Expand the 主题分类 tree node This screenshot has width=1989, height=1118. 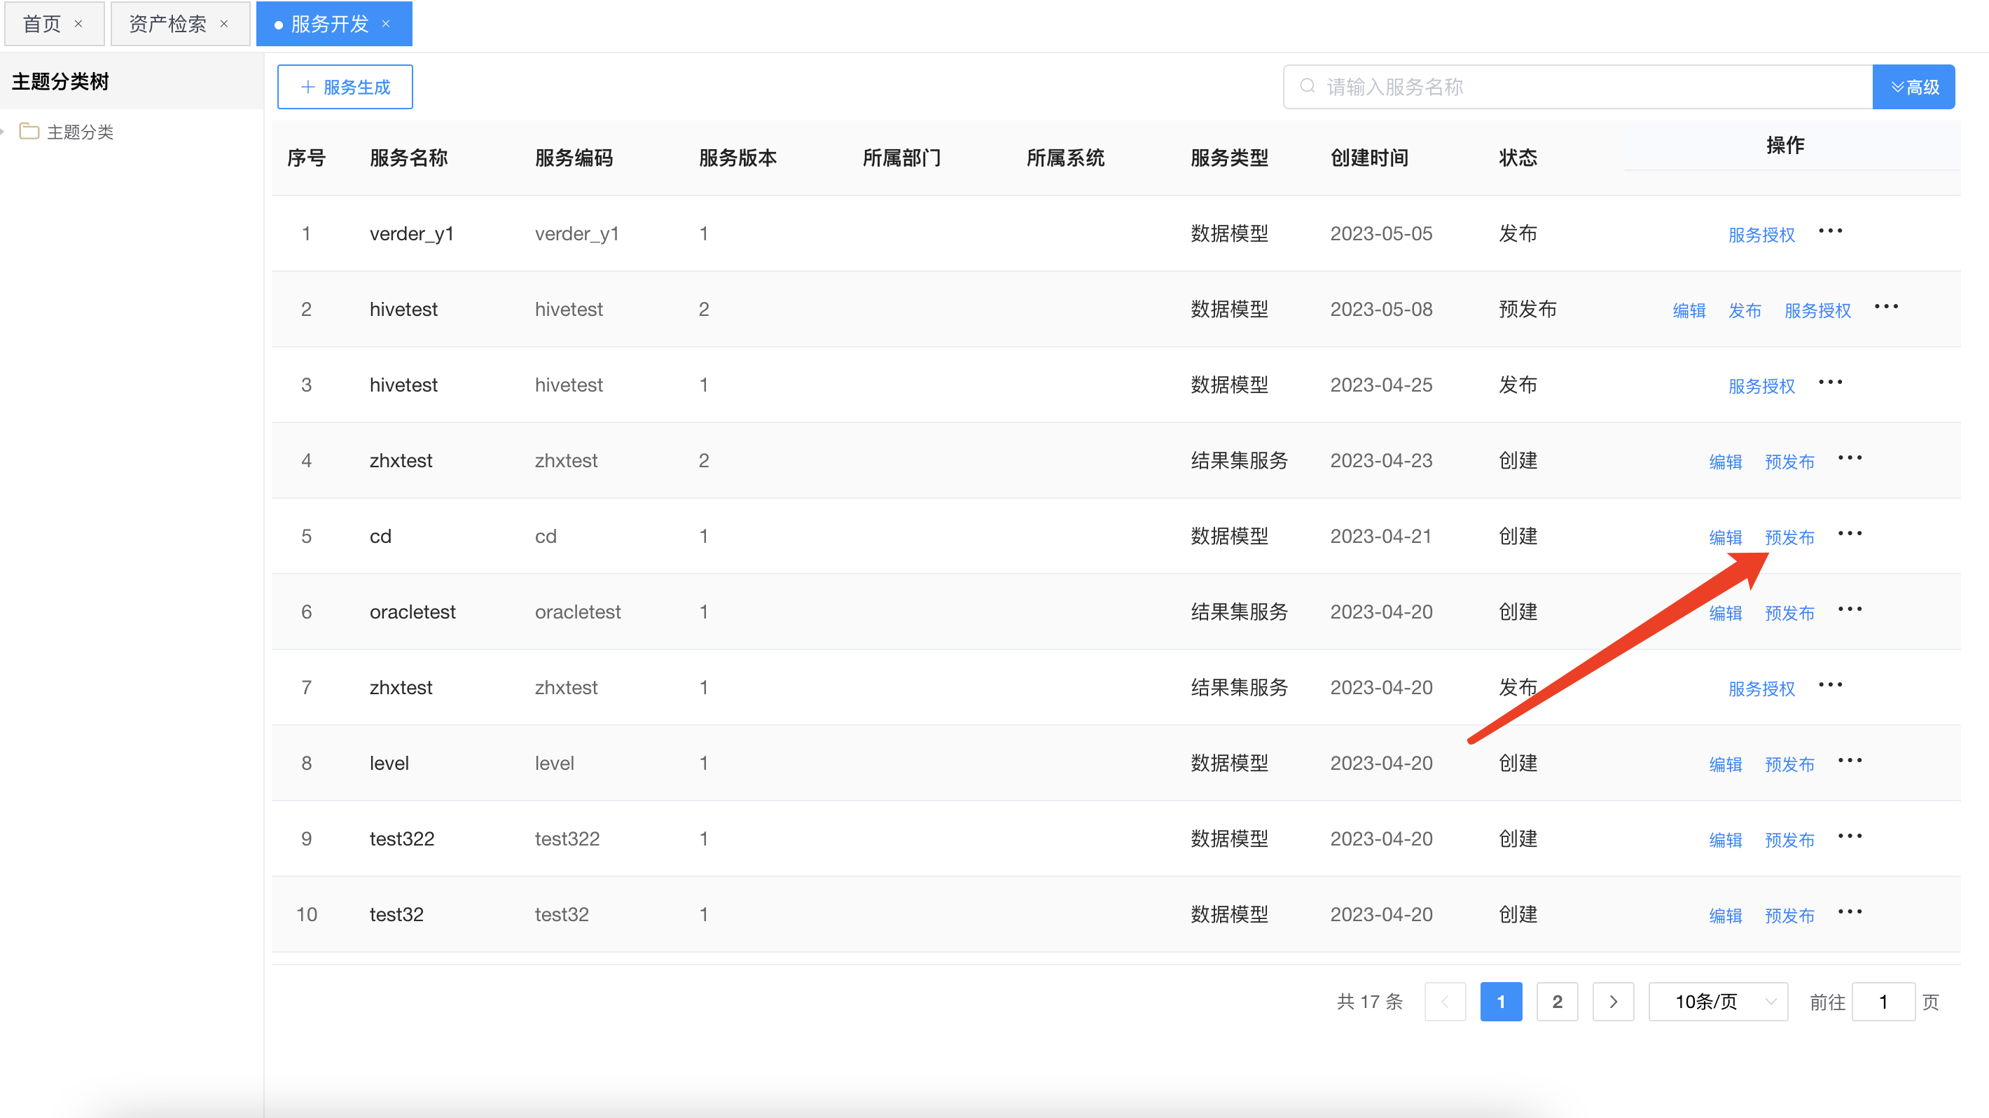(x=3, y=131)
